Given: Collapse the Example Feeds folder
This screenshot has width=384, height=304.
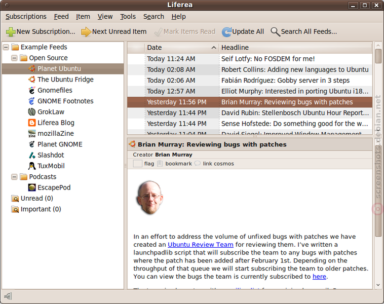Looking at the screenshot, I should 6,47.
